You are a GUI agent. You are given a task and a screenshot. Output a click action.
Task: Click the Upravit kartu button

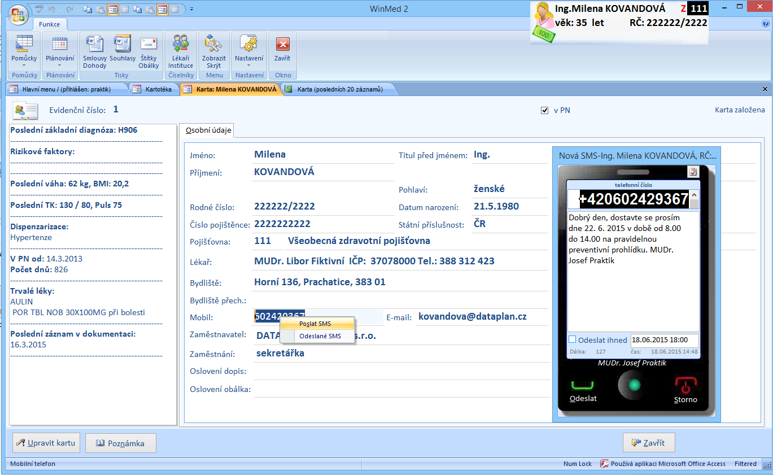coord(46,443)
